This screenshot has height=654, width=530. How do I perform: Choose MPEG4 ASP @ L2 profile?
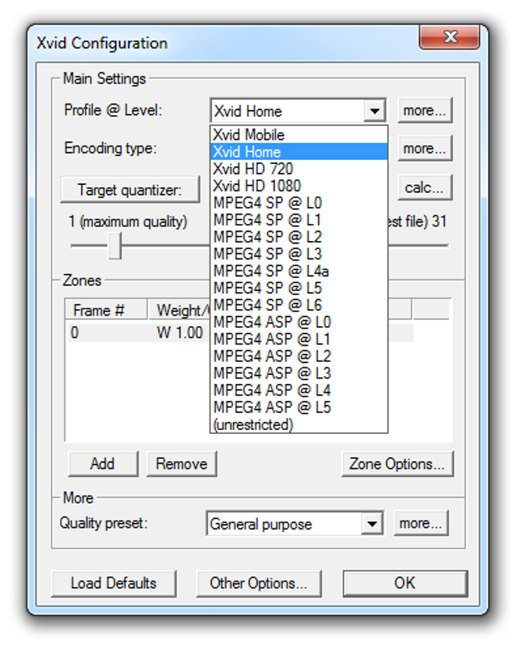click(x=299, y=356)
